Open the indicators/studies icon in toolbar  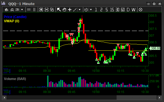[12, 10]
